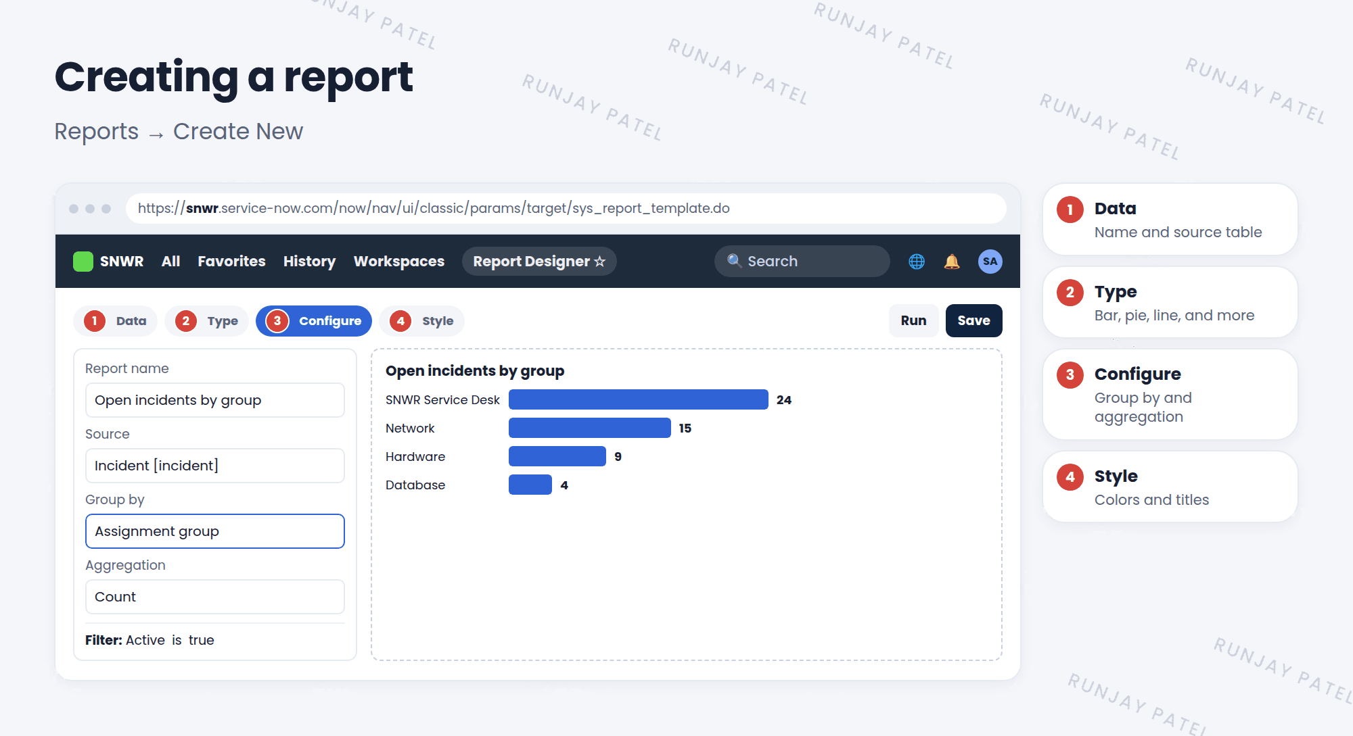Viewport: 1353px width, 736px height.
Task: Click the search magnifier icon
Action: click(734, 261)
